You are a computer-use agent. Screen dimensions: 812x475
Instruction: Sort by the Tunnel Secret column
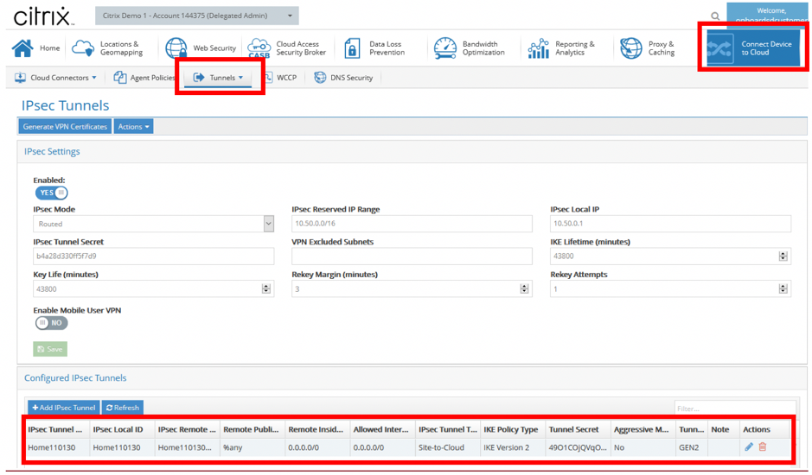(578, 429)
